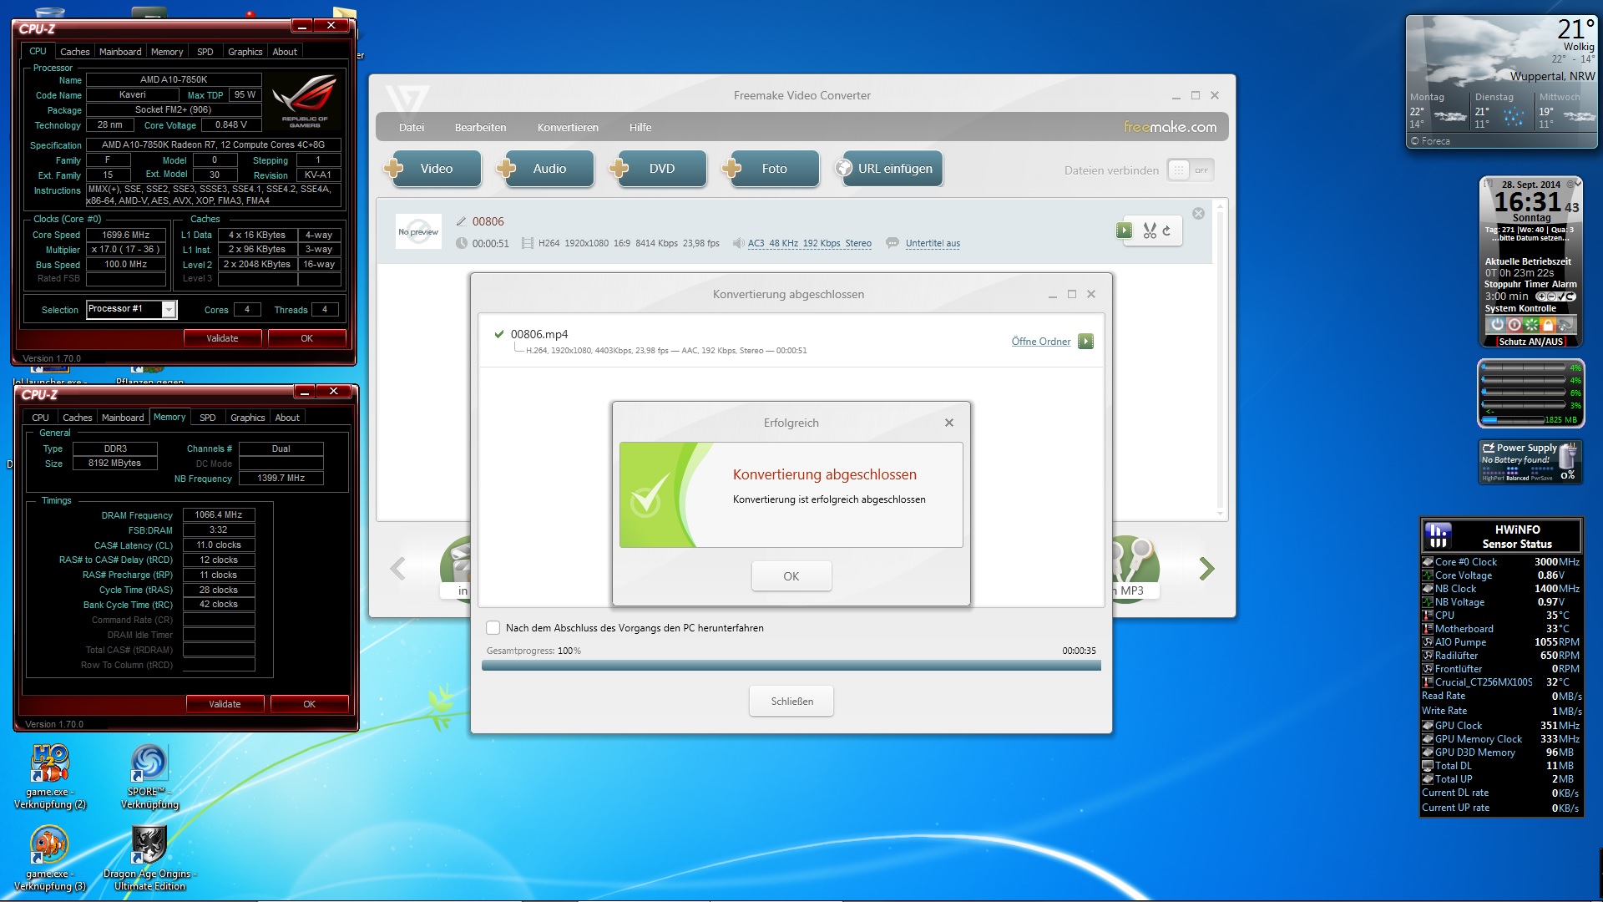This screenshot has width=1603, height=902.
Task: Click the Gesamtprogress progress bar
Action: 791,666
